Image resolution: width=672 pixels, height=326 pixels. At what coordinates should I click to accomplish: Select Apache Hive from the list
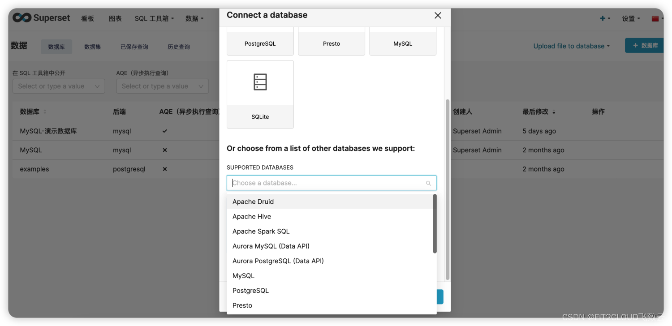pyautogui.click(x=330, y=216)
